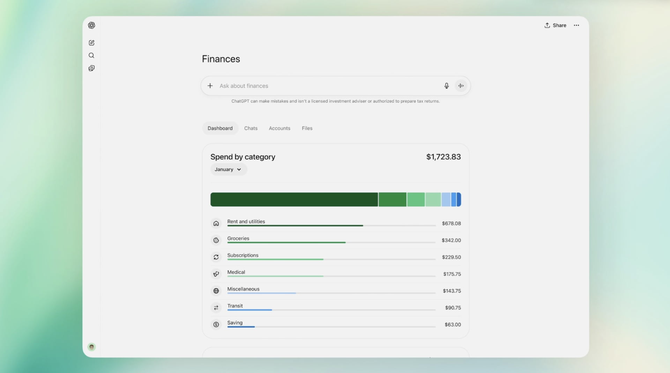Screen dimensions: 670x373
Task: Click the ChatGPT logo icon
Action: tap(91, 25)
